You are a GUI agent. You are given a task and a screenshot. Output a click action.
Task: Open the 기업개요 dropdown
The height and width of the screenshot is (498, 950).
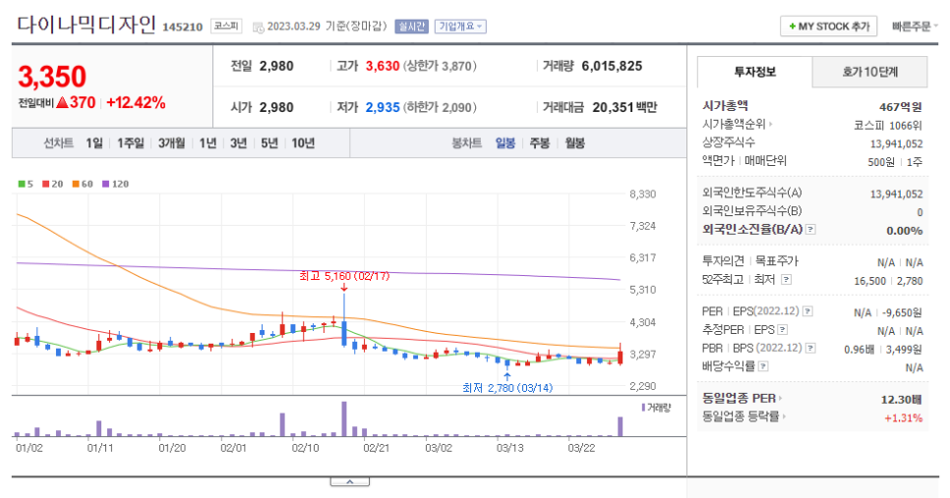tap(460, 26)
